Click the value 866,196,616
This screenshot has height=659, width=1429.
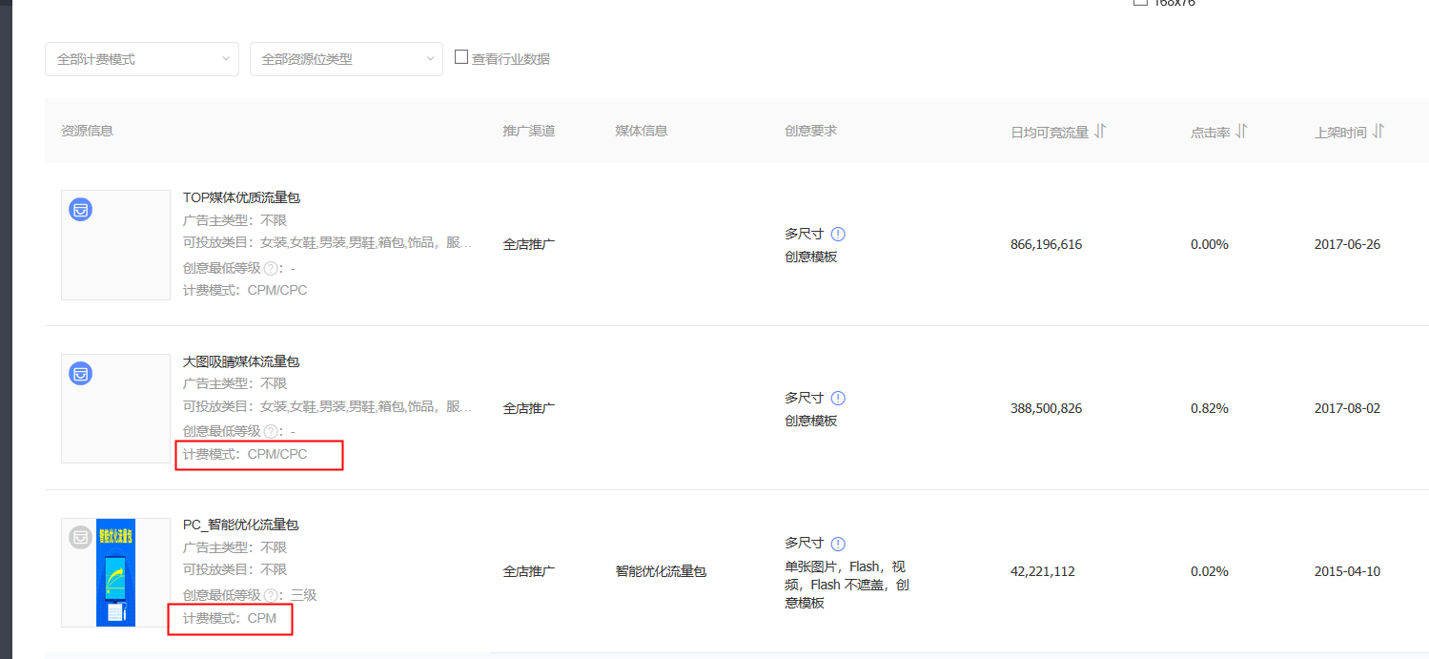tap(1046, 244)
